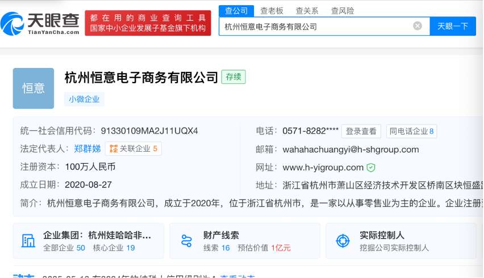Click credit code 91330109MA2J11UQX4
This screenshot has height=278, width=484.
pos(149,131)
